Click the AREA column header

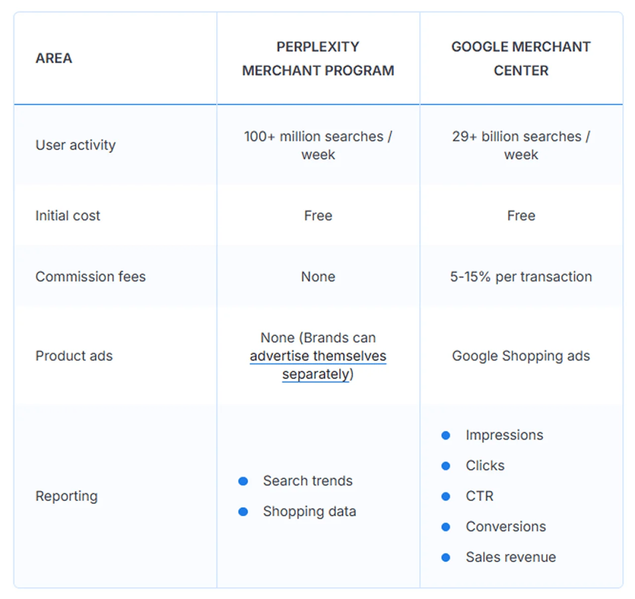click(x=54, y=59)
